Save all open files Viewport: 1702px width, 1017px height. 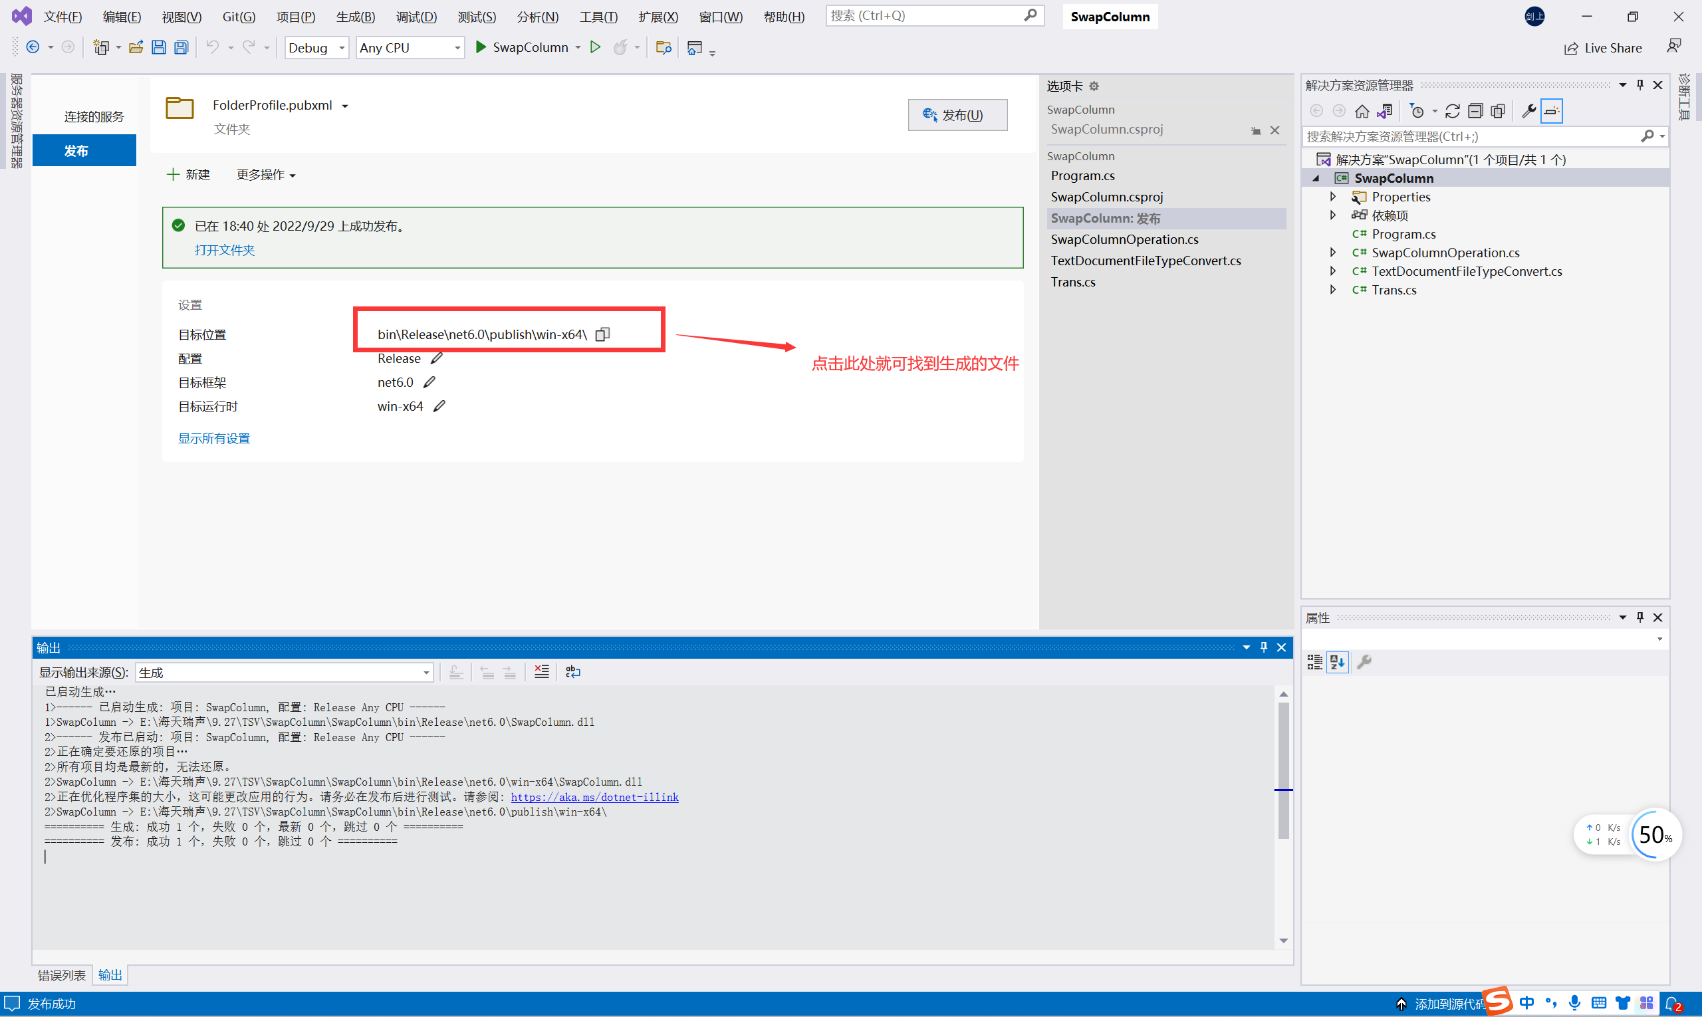pyautogui.click(x=180, y=47)
